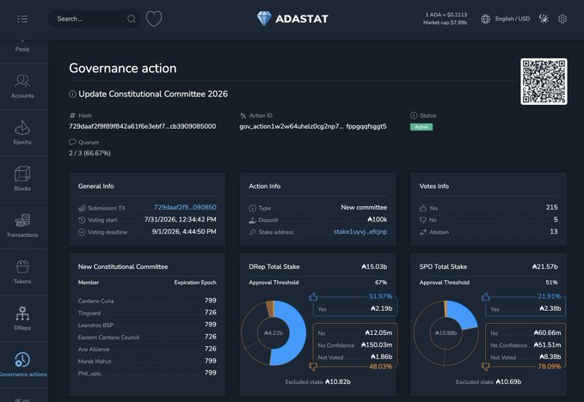Open Epochs in the sidebar
Viewport: 584px width, 402px height.
tap(22, 133)
